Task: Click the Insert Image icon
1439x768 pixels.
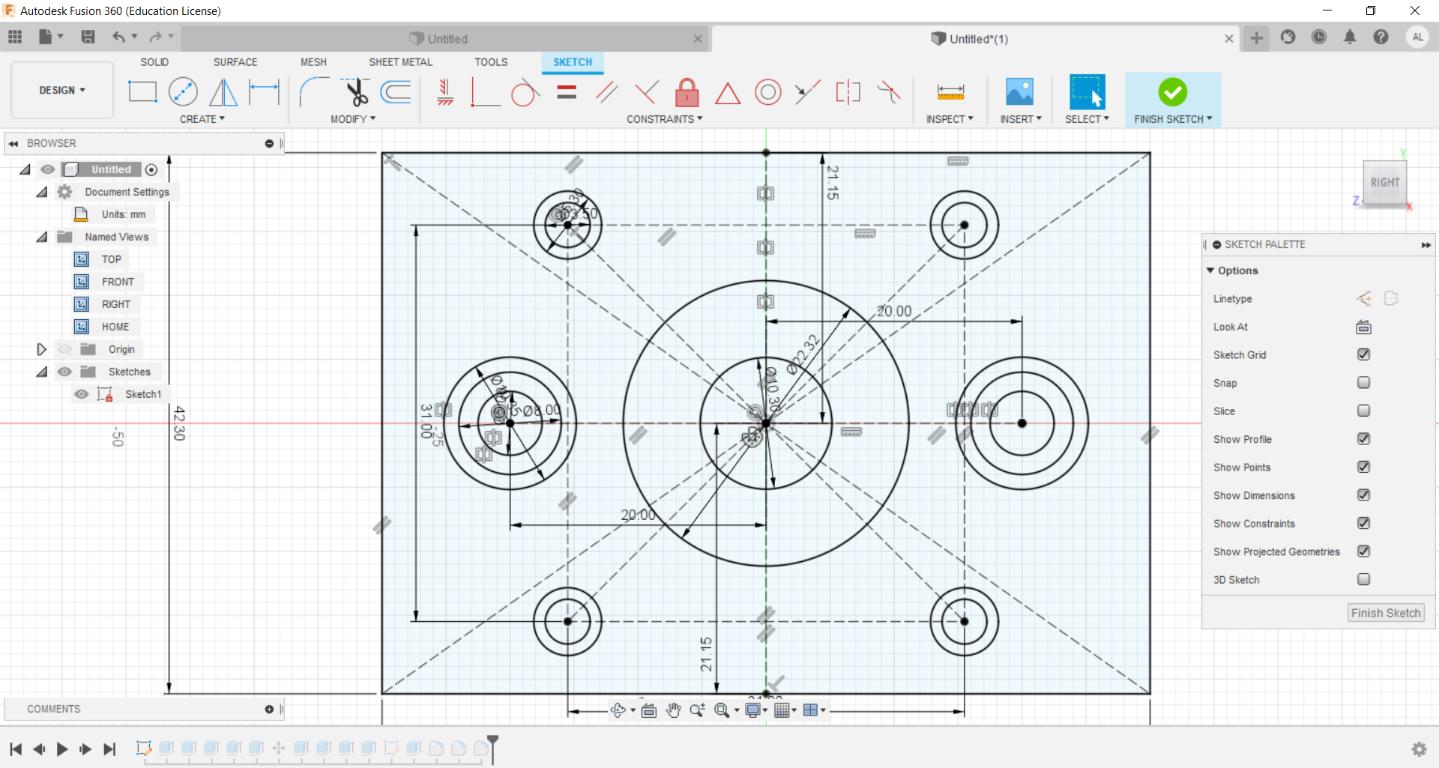Action: click(1020, 92)
